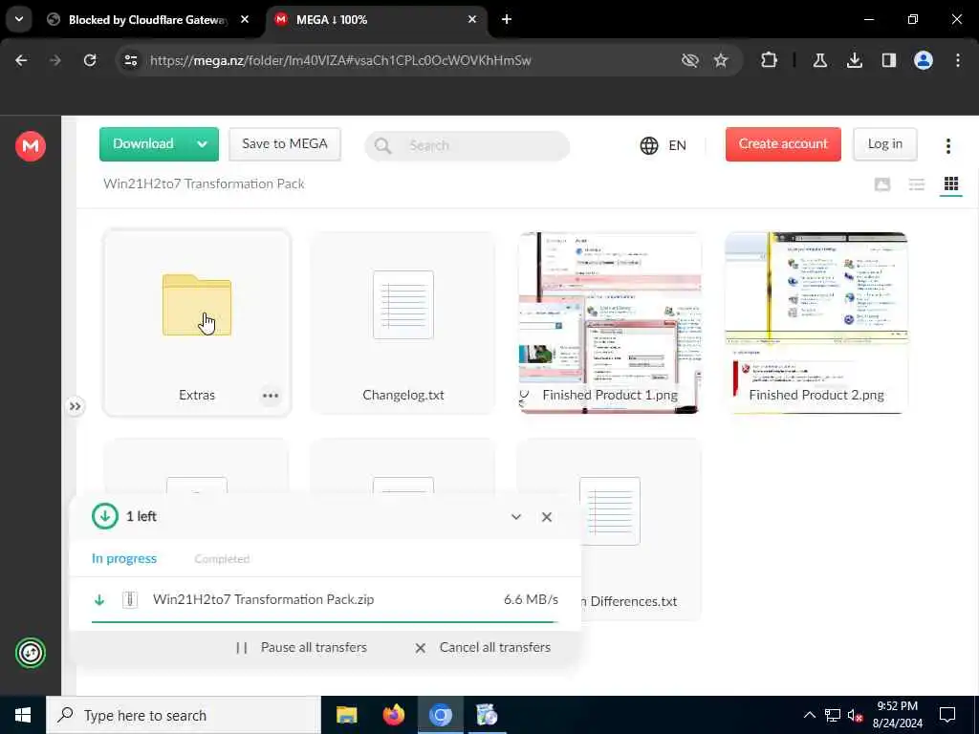Select the grid view icon
Screen dimensions: 979x734
(x=951, y=184)
